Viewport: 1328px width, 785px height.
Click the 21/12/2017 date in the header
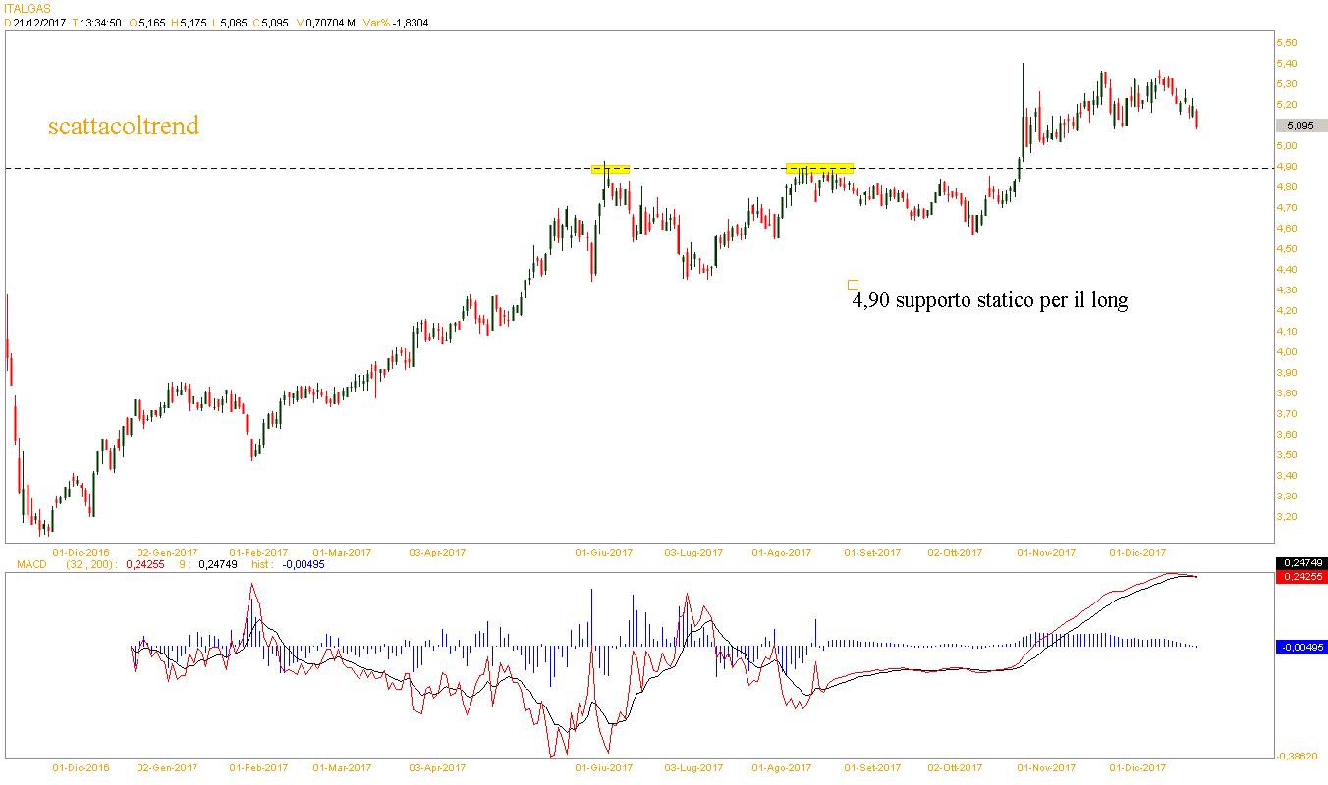40,23
